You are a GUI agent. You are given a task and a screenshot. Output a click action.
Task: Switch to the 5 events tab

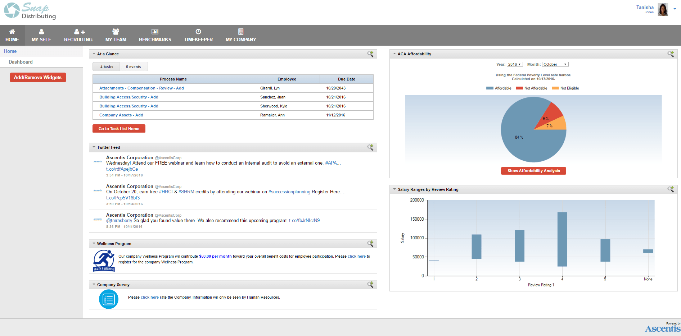tap(134, 67)
